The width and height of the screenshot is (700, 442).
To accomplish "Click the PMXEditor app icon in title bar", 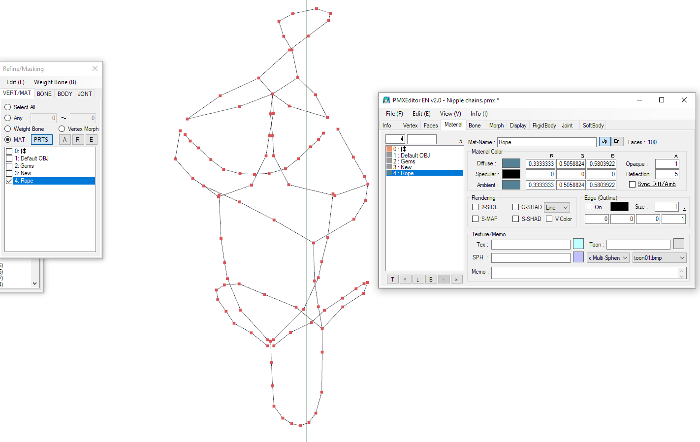I will [386, 100].
